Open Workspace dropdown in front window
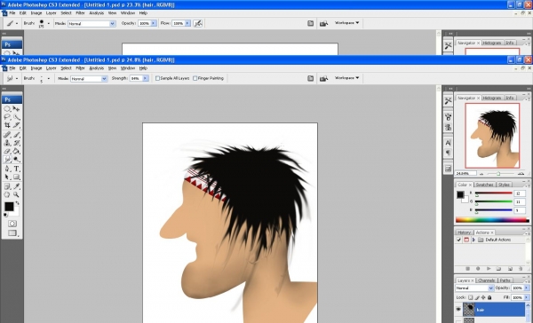This screenshot has height=323, width=533. (346, 78)
